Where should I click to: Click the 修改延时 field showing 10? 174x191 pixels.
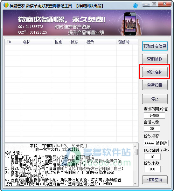click(152, 157)
